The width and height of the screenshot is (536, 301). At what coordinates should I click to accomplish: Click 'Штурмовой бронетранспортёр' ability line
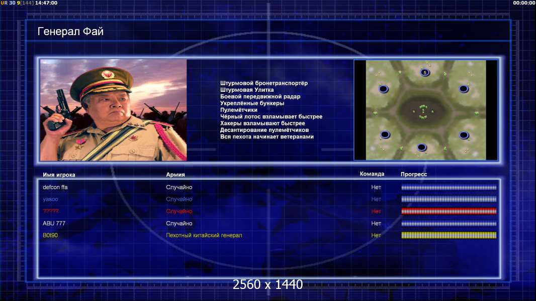point(264,83)
